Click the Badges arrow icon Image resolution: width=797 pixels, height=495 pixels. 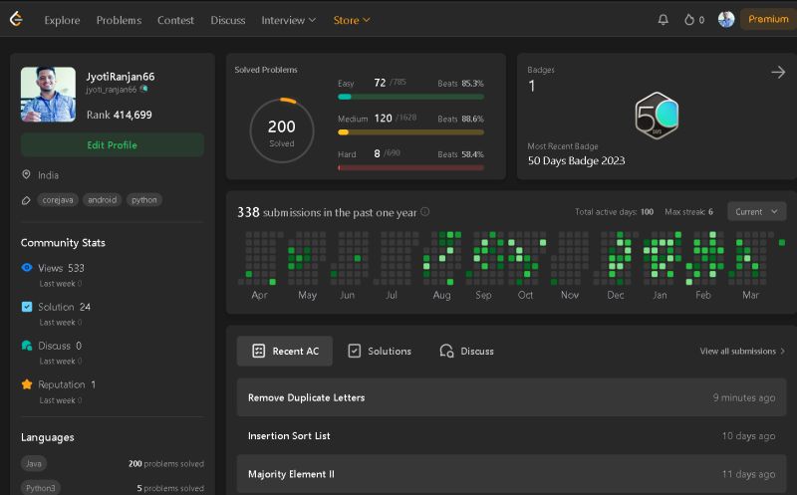[778, 72]
